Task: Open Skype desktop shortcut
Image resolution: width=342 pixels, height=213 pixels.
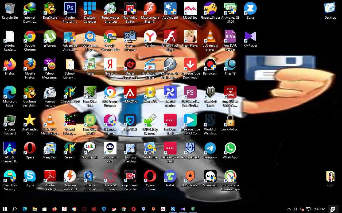Action: coord(30,179)
